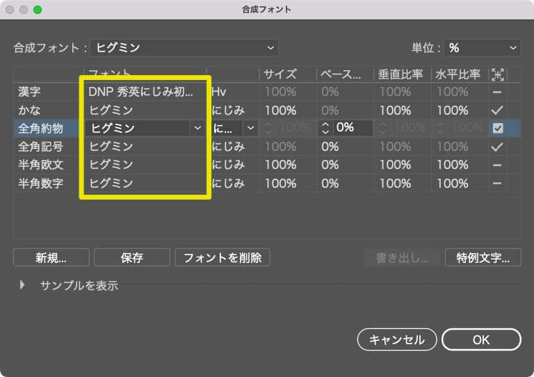The height and width of the screenshot is (377, 534).
Task: Toggle the checkmark in かな row
Action: pos(497,110)
